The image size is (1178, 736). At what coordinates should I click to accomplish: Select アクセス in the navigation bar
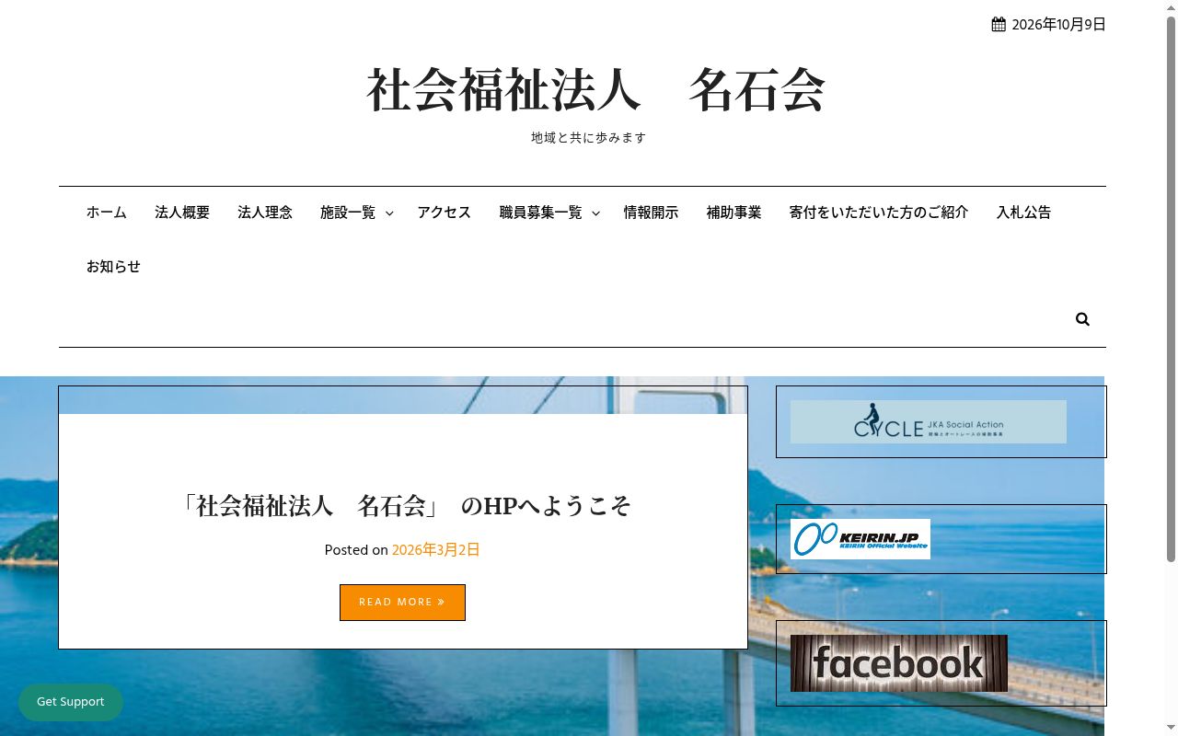[444, 213]
